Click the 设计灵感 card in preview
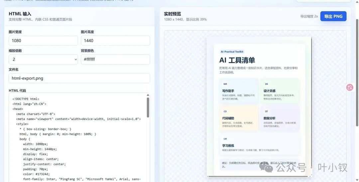359x182 pixels. coord(280,91)
